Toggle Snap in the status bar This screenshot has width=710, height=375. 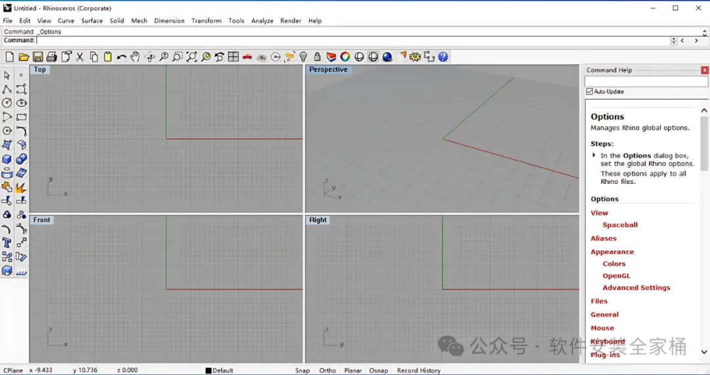point(302,370)
